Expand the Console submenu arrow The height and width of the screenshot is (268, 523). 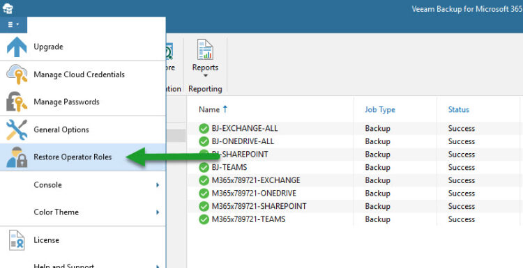pos(158,184)
